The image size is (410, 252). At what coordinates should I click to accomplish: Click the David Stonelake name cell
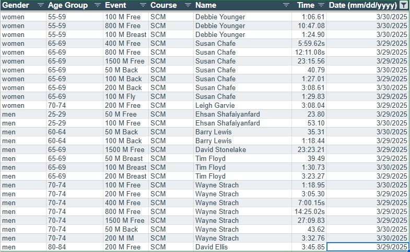click(220, 150)
